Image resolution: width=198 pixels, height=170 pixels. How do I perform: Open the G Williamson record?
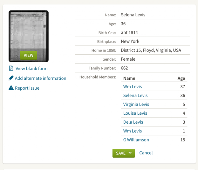coord(136,140)
